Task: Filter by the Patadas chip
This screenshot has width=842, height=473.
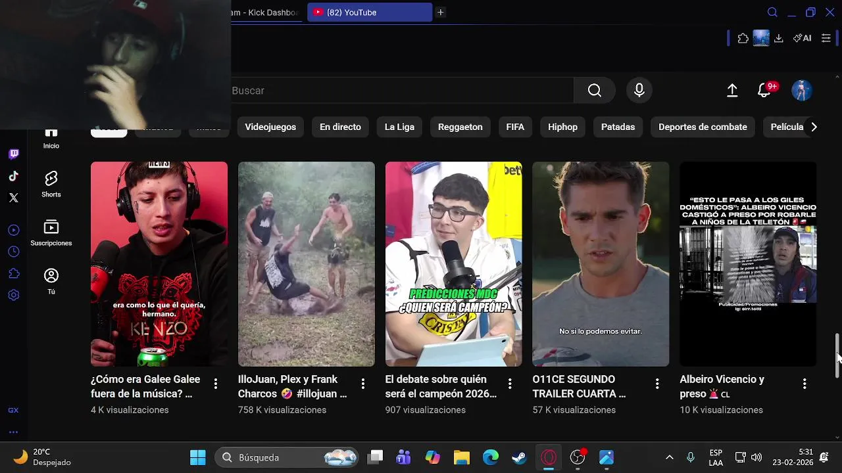Action: tap(618, 127)
